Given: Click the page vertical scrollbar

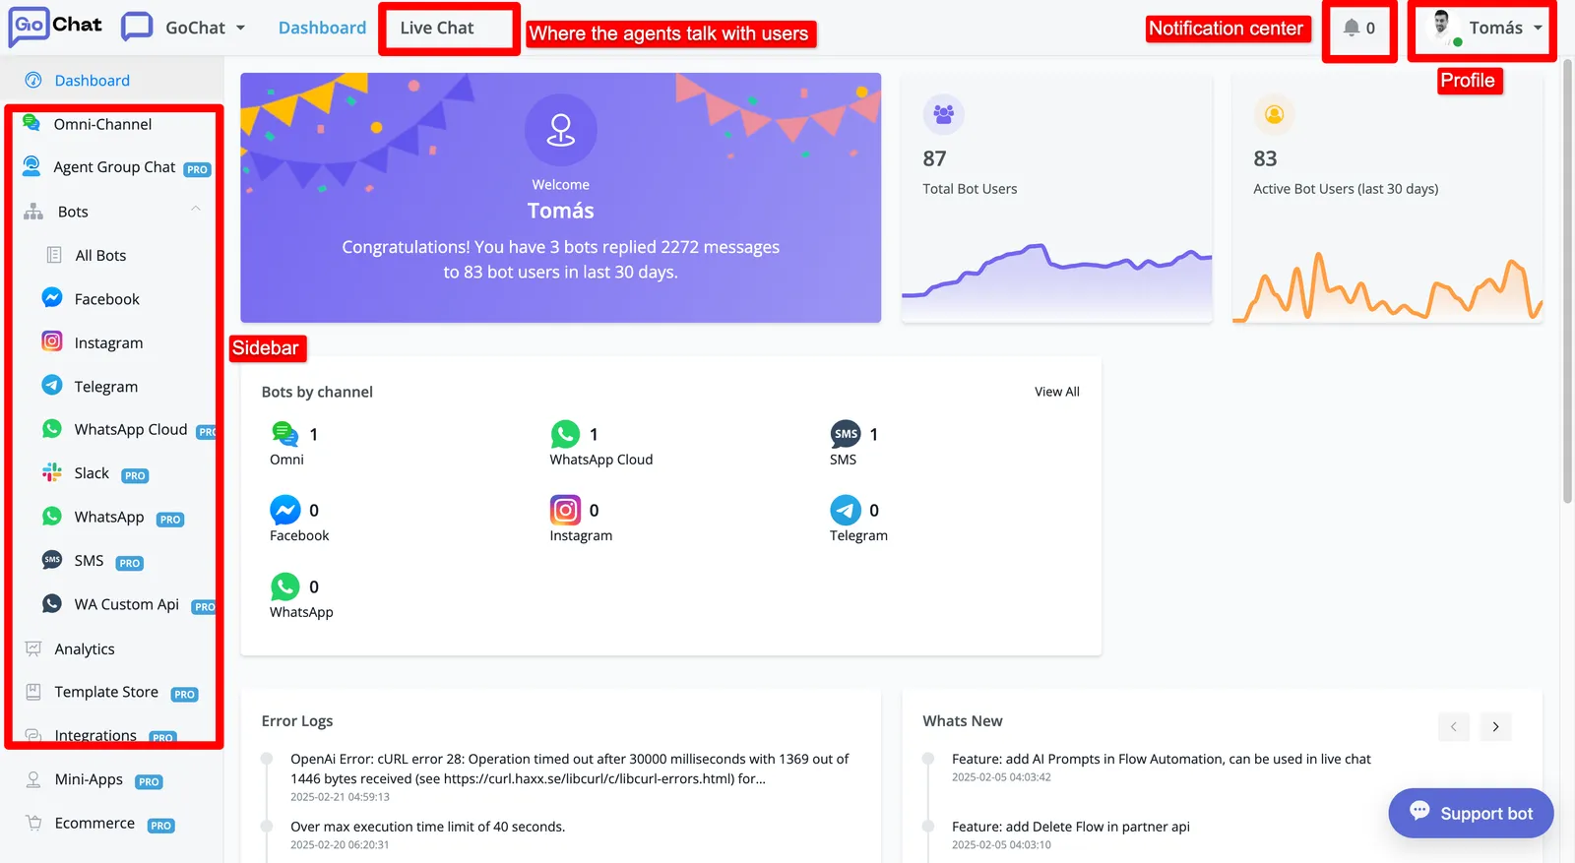Looking at the screenshot, I should tap(1568, 280).
